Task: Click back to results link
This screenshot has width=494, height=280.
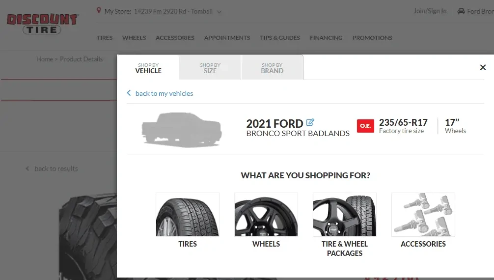Action: pos(56,168)
